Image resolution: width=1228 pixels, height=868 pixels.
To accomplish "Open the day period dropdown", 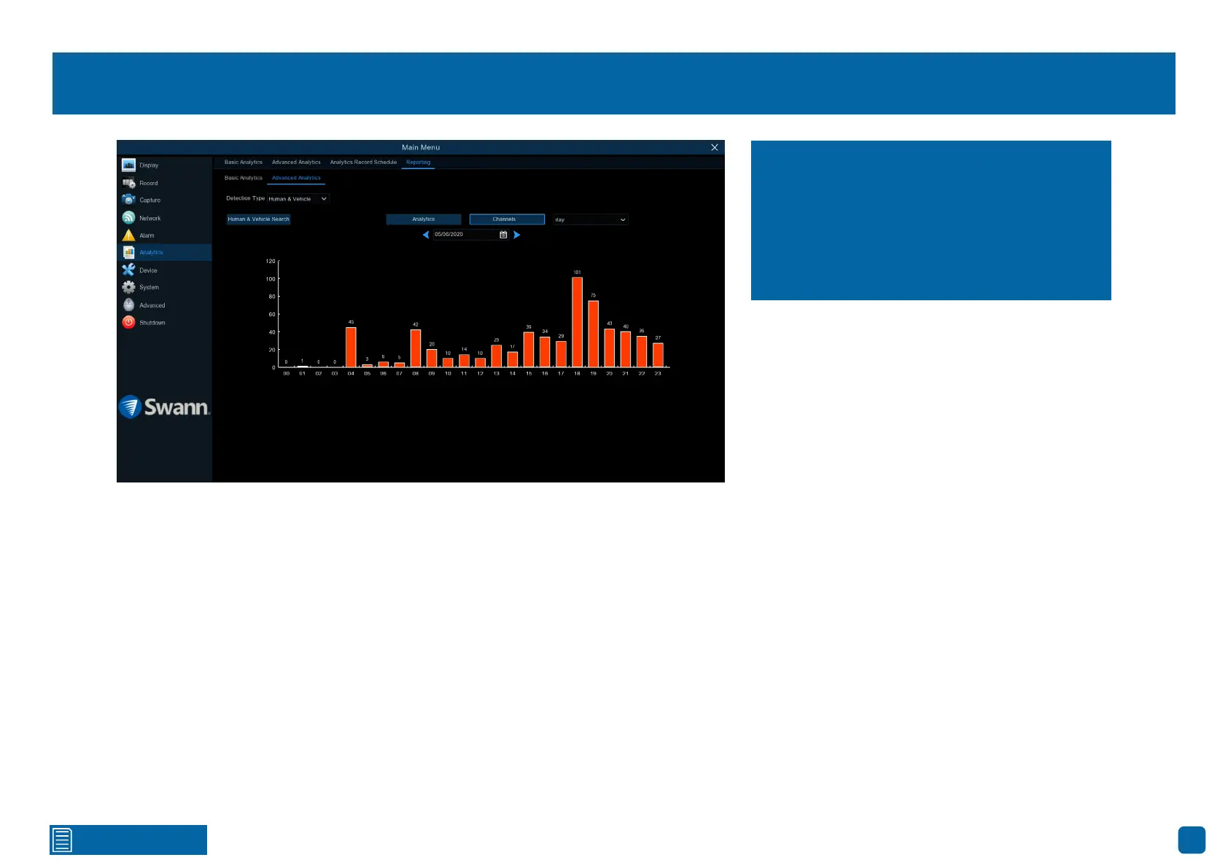I will [x=590, y=219].
